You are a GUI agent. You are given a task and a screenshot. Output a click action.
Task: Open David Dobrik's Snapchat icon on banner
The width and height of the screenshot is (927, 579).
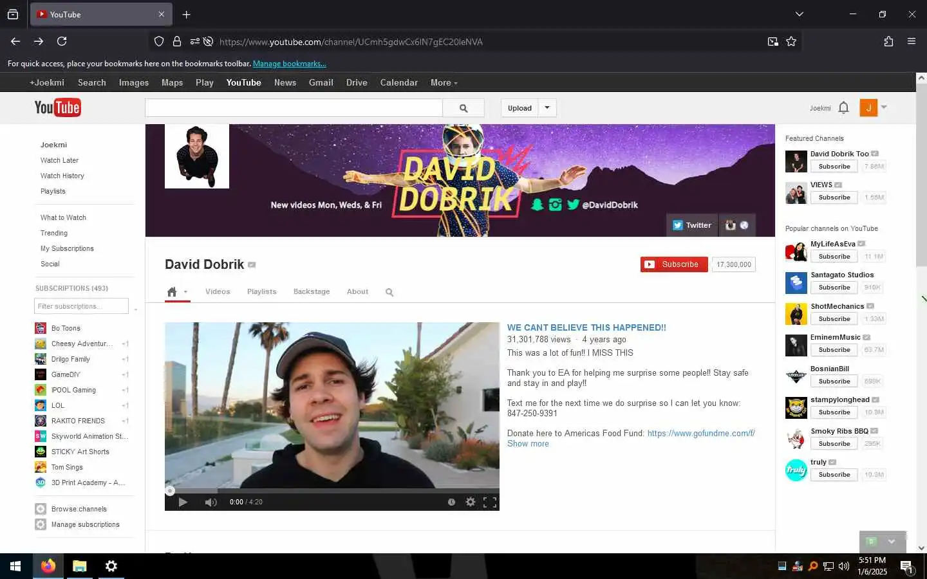click(537, 205)
